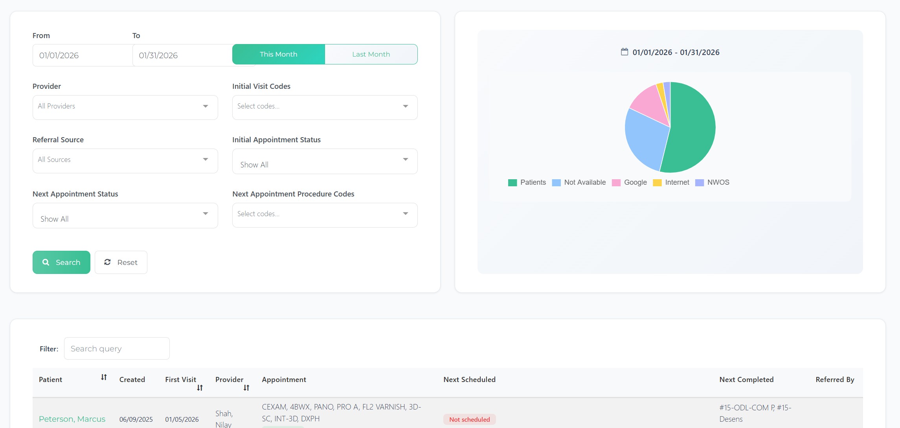Expand Next Appointment Status dropdown

[x=125, y=215]
